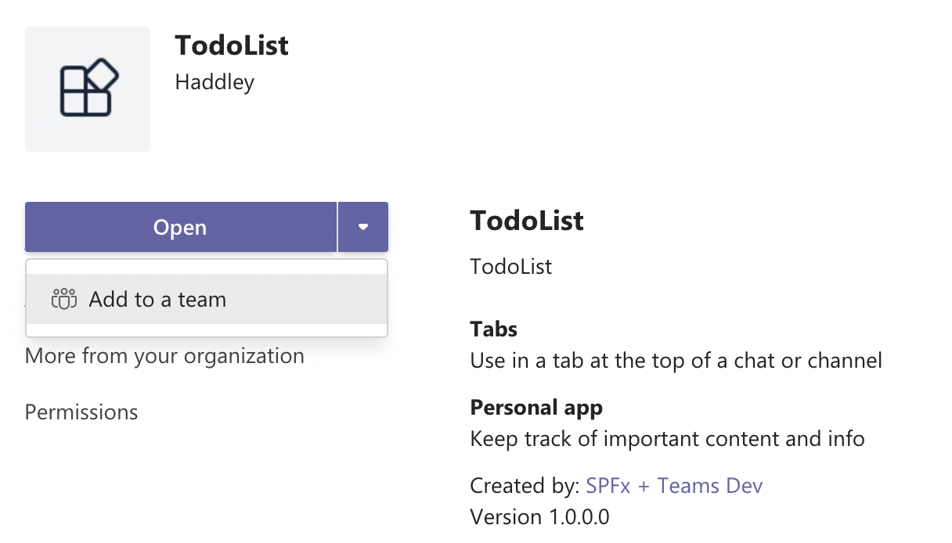Click the bold TodoList heading in the details
The height and width of the screenshot is (543, 952).
(527, 221)
